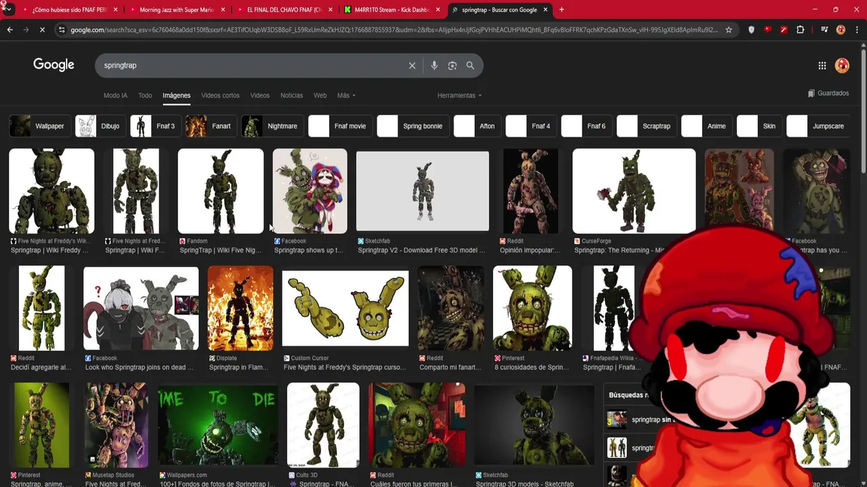Filter images by 'Fnaf 3' chip

pos(155,126)
